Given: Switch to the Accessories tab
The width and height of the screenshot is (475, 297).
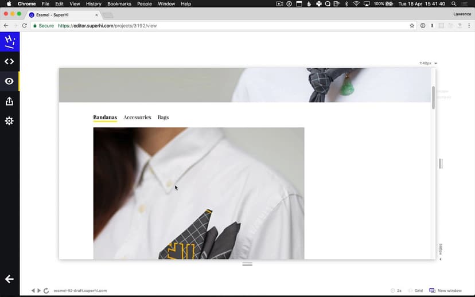Looking at the screenshot, I should [x=137, y=118].
